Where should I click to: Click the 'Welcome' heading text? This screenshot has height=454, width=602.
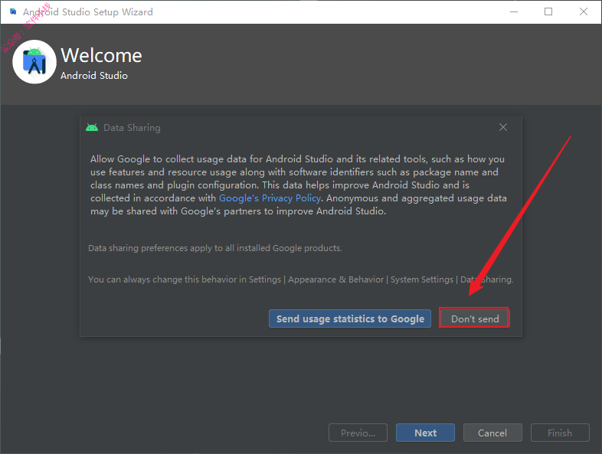pyautogui.click(x=101, y=55)
